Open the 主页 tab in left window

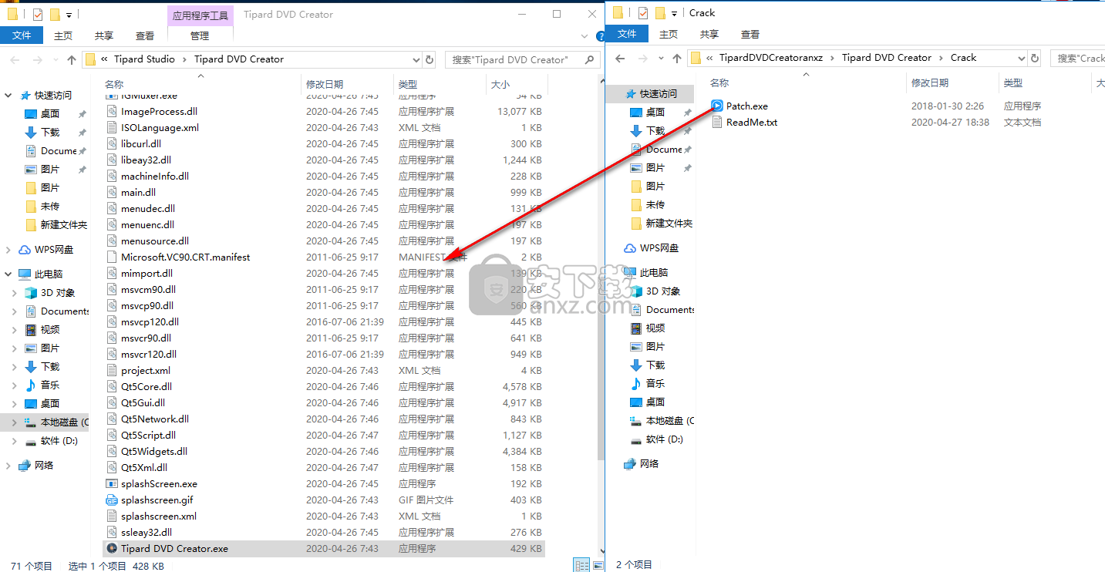click(63, 35)
